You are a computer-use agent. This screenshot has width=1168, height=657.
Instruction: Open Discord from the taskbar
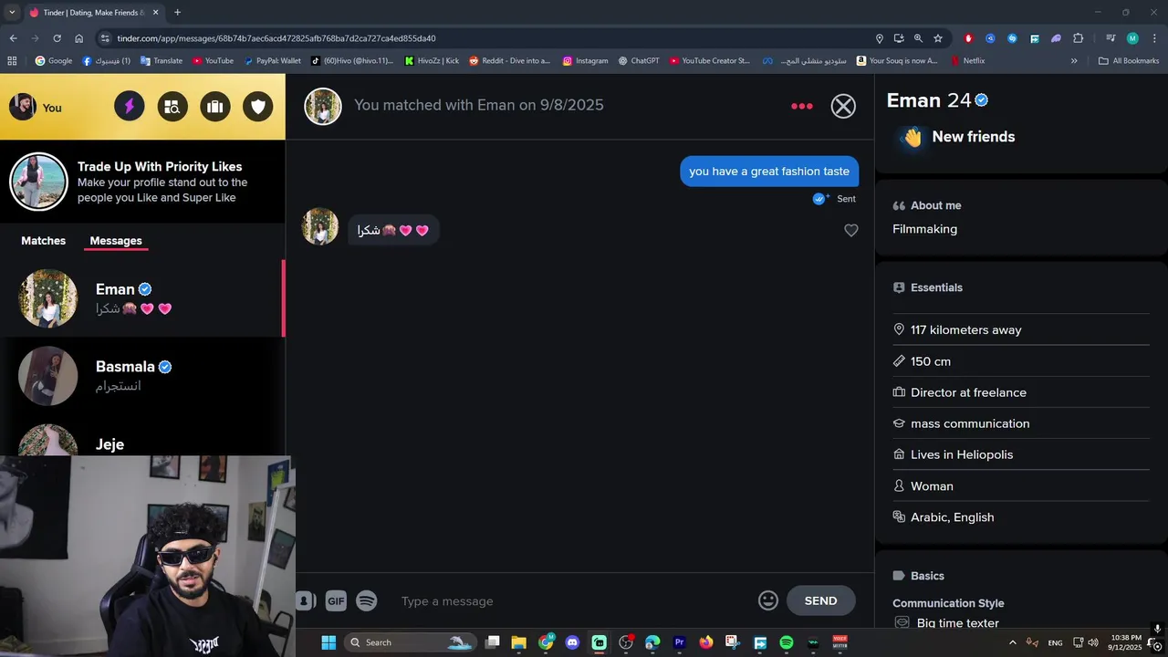tap(572, 642)
